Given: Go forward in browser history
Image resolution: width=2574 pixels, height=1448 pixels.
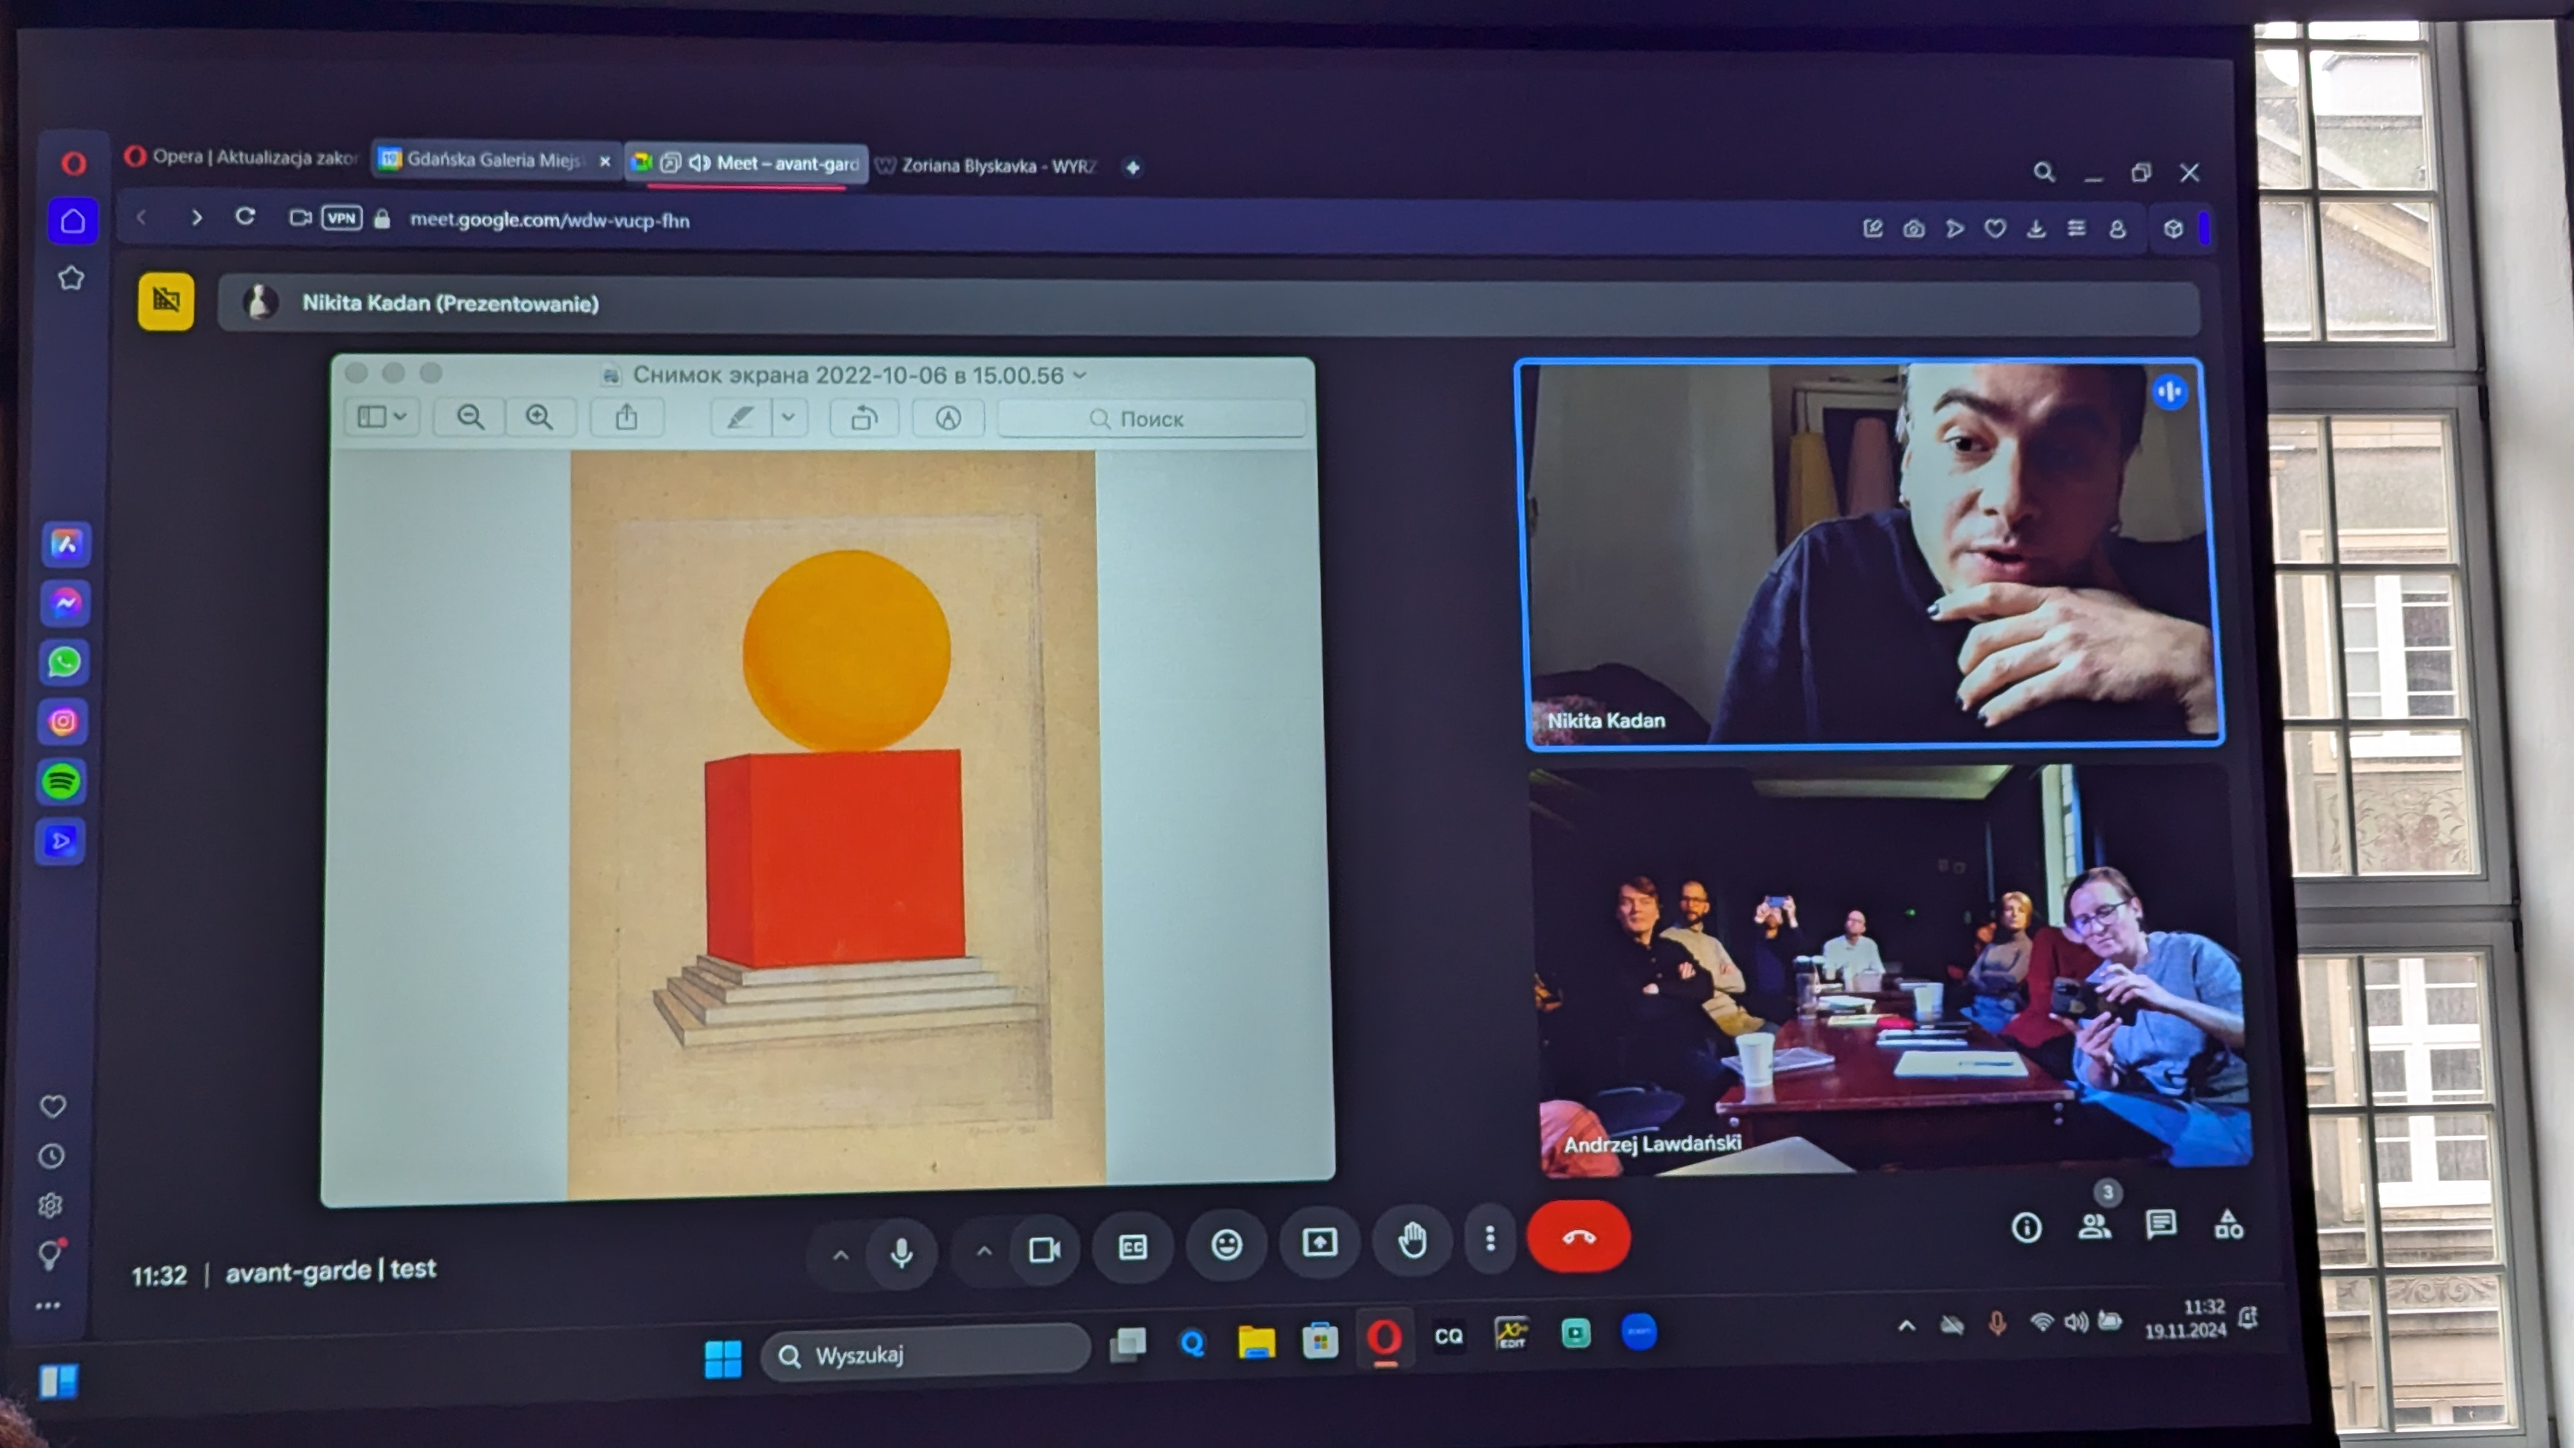Looking at the screenshot, I should point(196,217).
